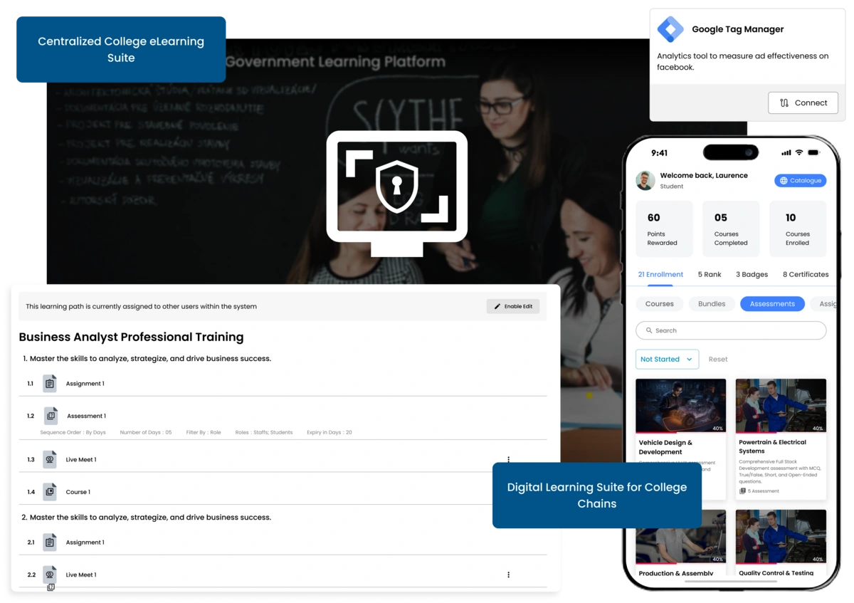Tap Laurence's profile avatar photo
Viewport: 854px width, 603px height.
click(x=645, y=180)
